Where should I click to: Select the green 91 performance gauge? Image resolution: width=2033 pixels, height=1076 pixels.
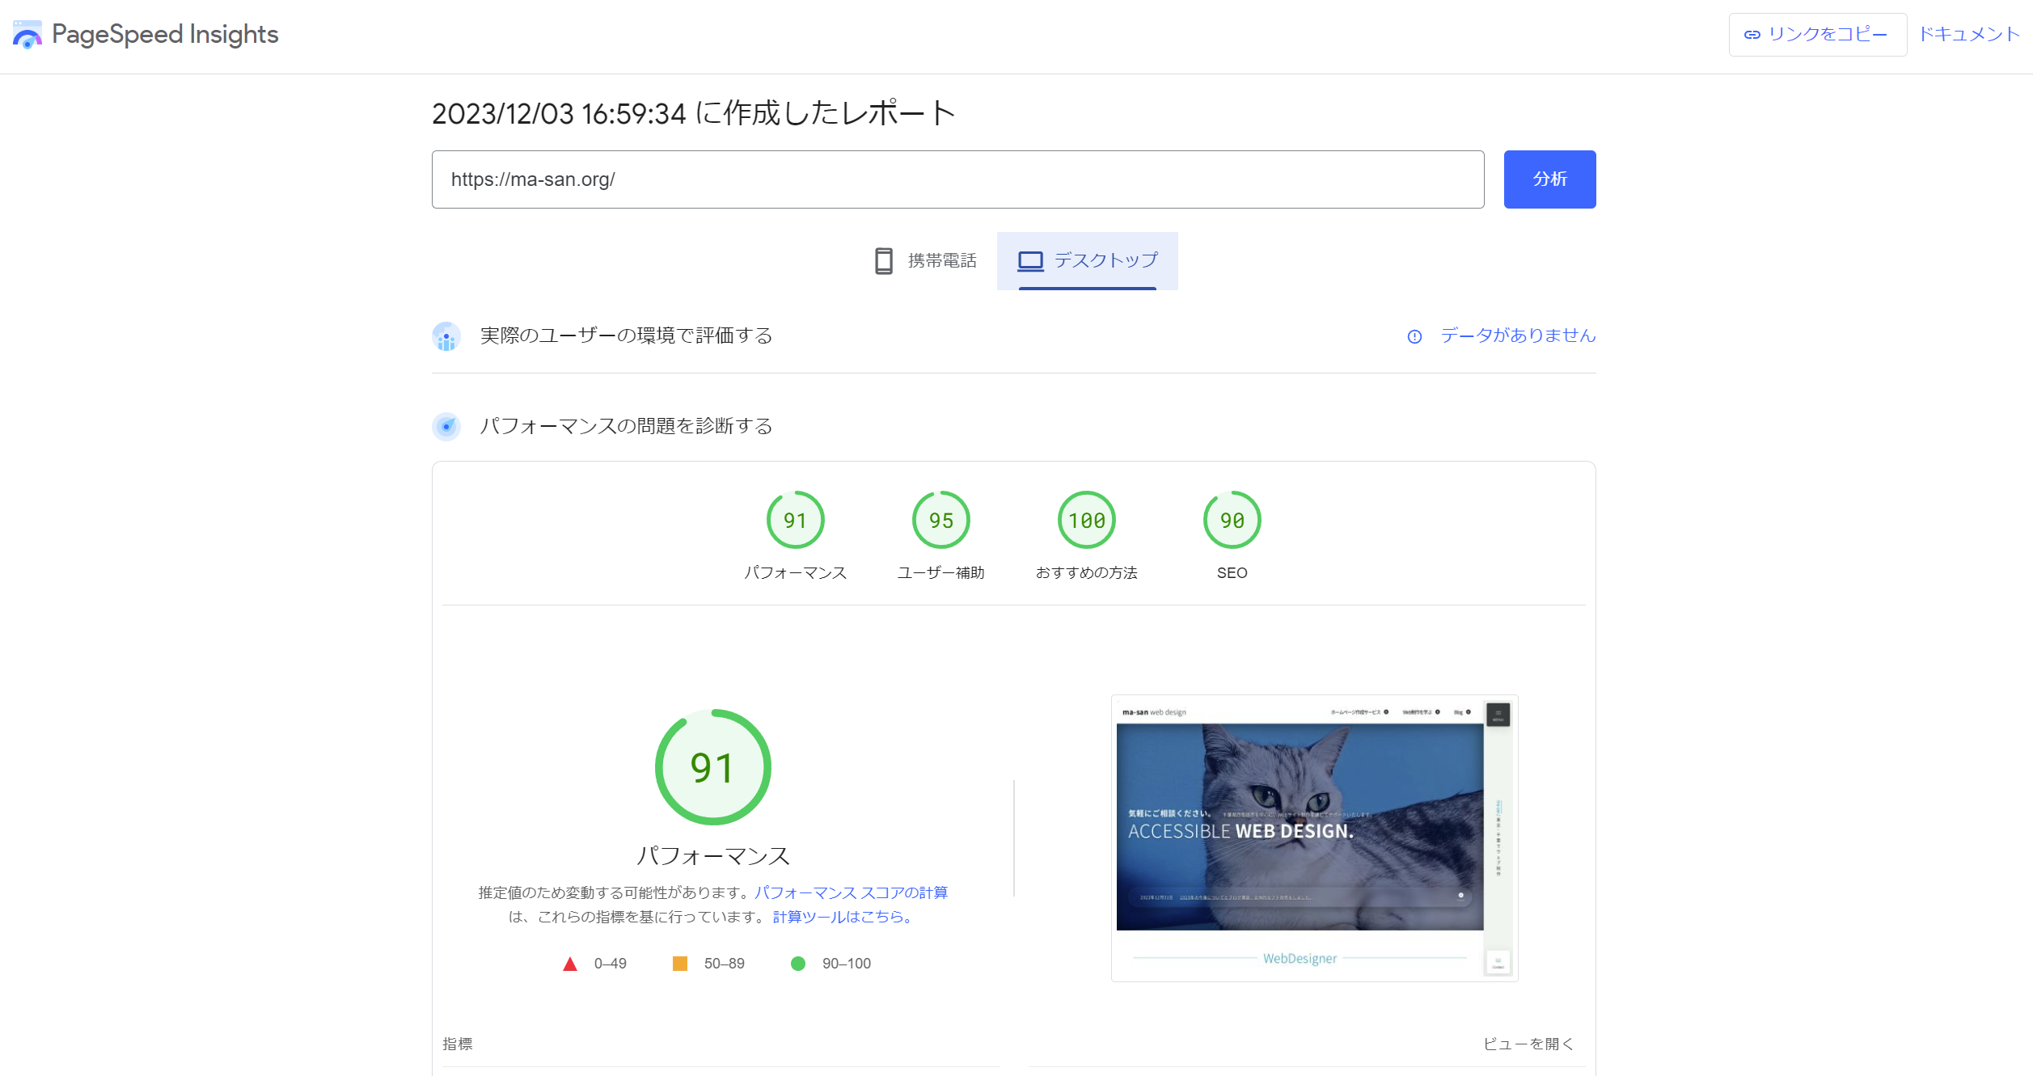pyautogui.click(x=795, y=521)
